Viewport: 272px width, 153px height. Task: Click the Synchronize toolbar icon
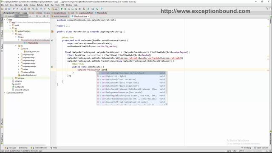pos(9,8)
